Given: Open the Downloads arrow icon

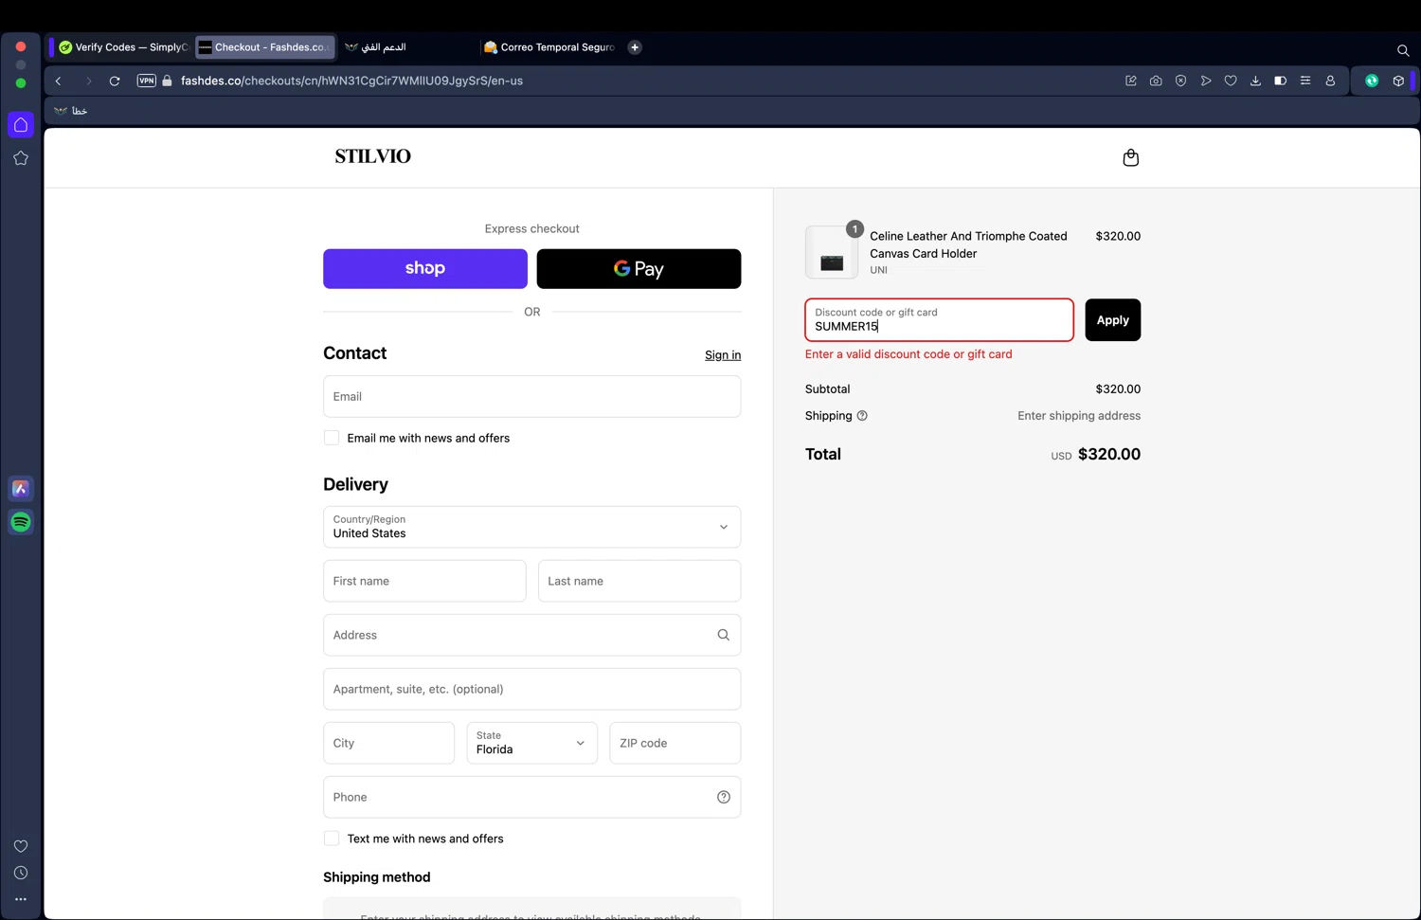Looking at the screenshot, I should pos(1255,81).
